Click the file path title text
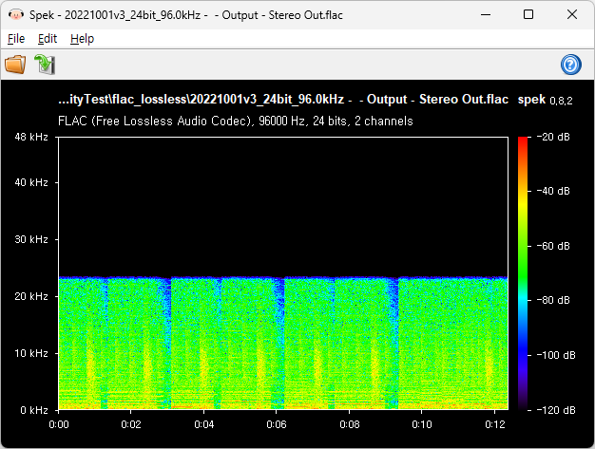 [x=283, y=100]
